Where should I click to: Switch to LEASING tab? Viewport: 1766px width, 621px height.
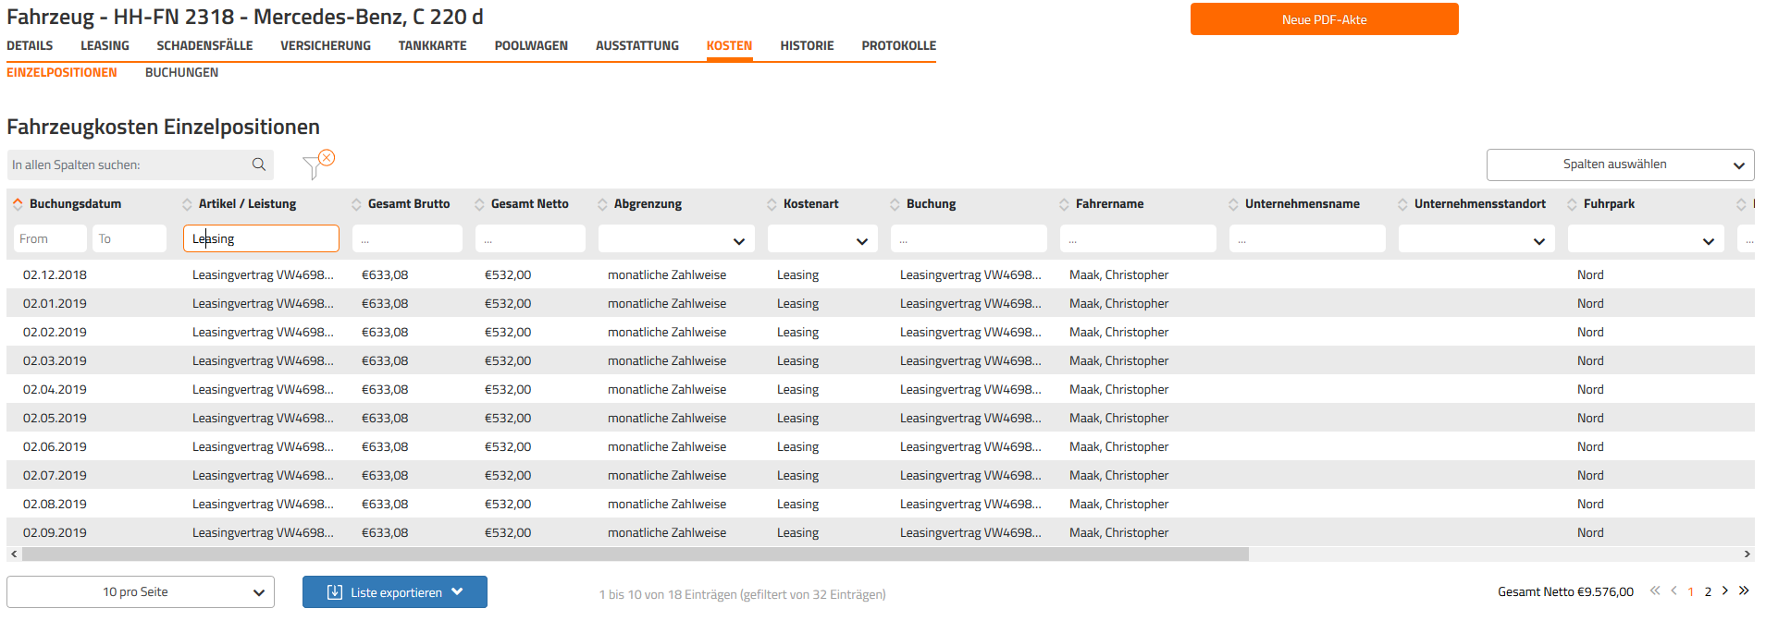coord(105,45)
